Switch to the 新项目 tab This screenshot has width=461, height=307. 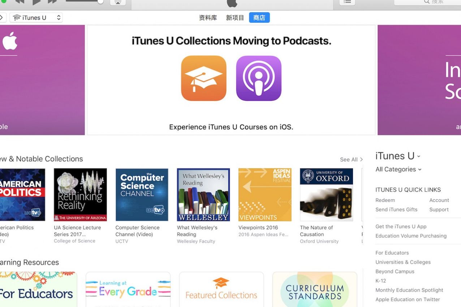(x=235, y=18)
